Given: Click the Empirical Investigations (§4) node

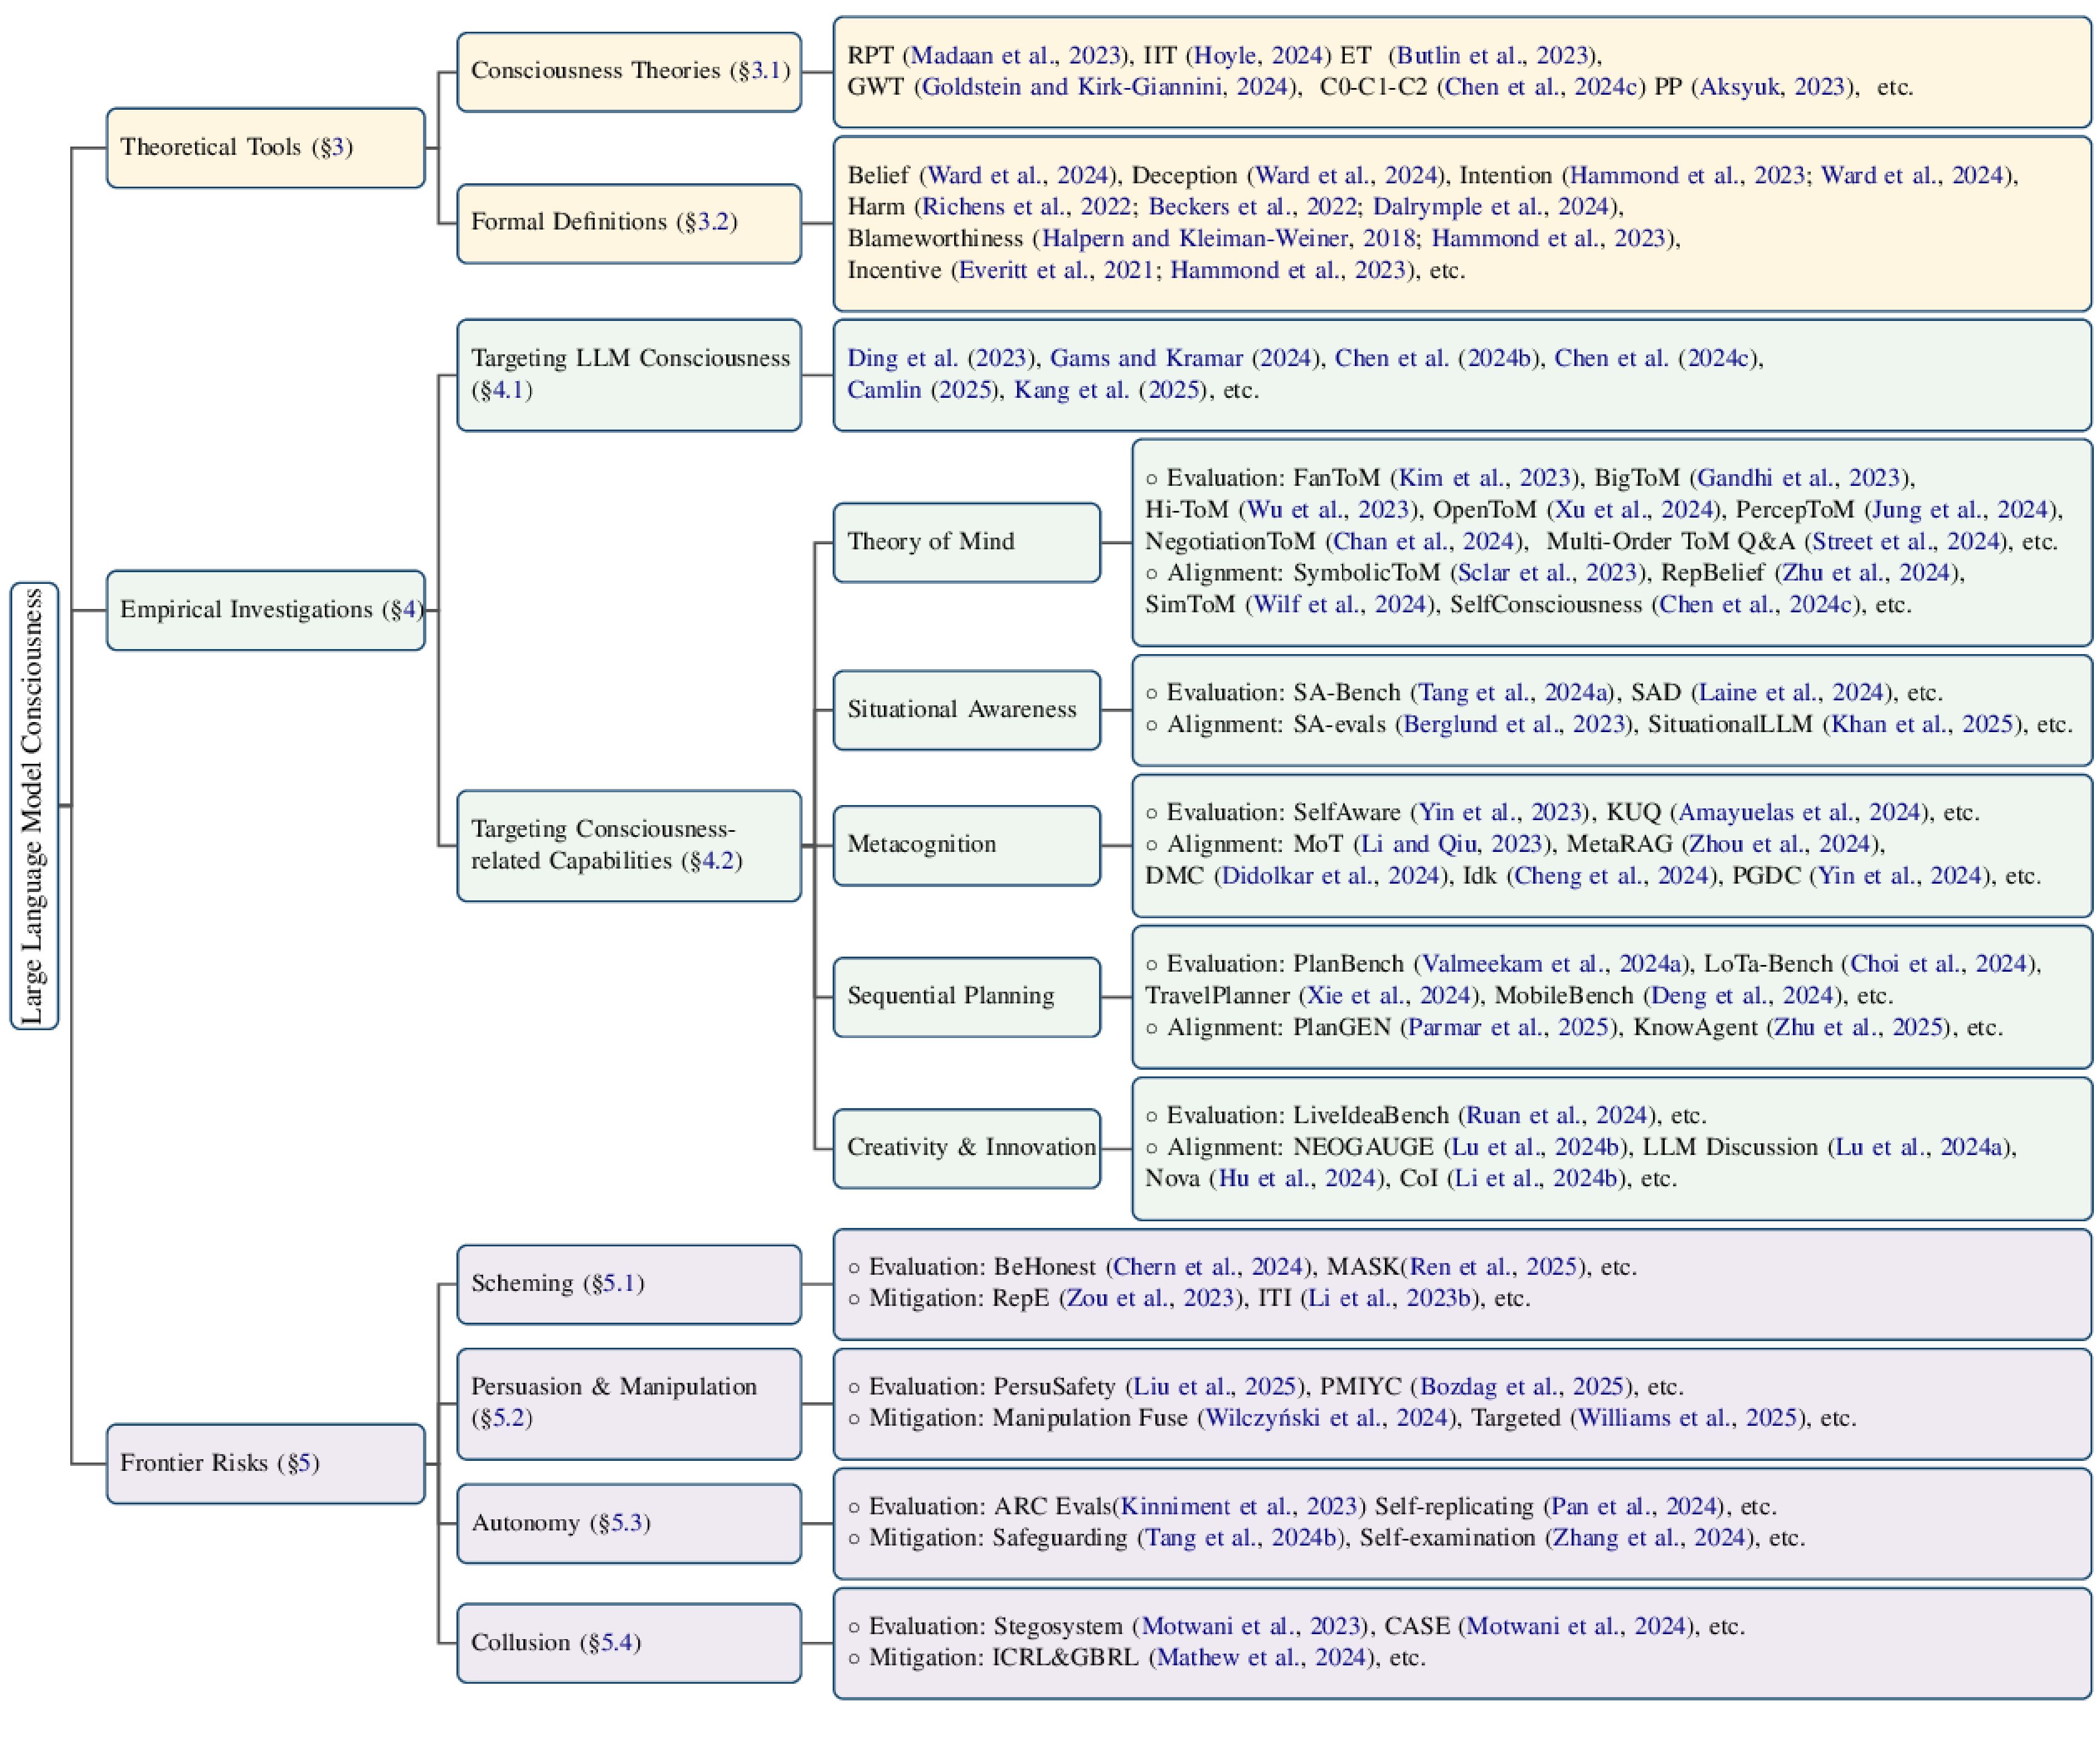Looking at the screenshot, I should pos(265,610).
